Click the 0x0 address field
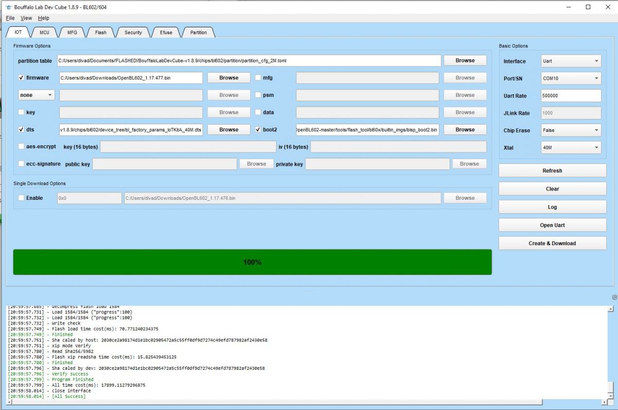 89,198
